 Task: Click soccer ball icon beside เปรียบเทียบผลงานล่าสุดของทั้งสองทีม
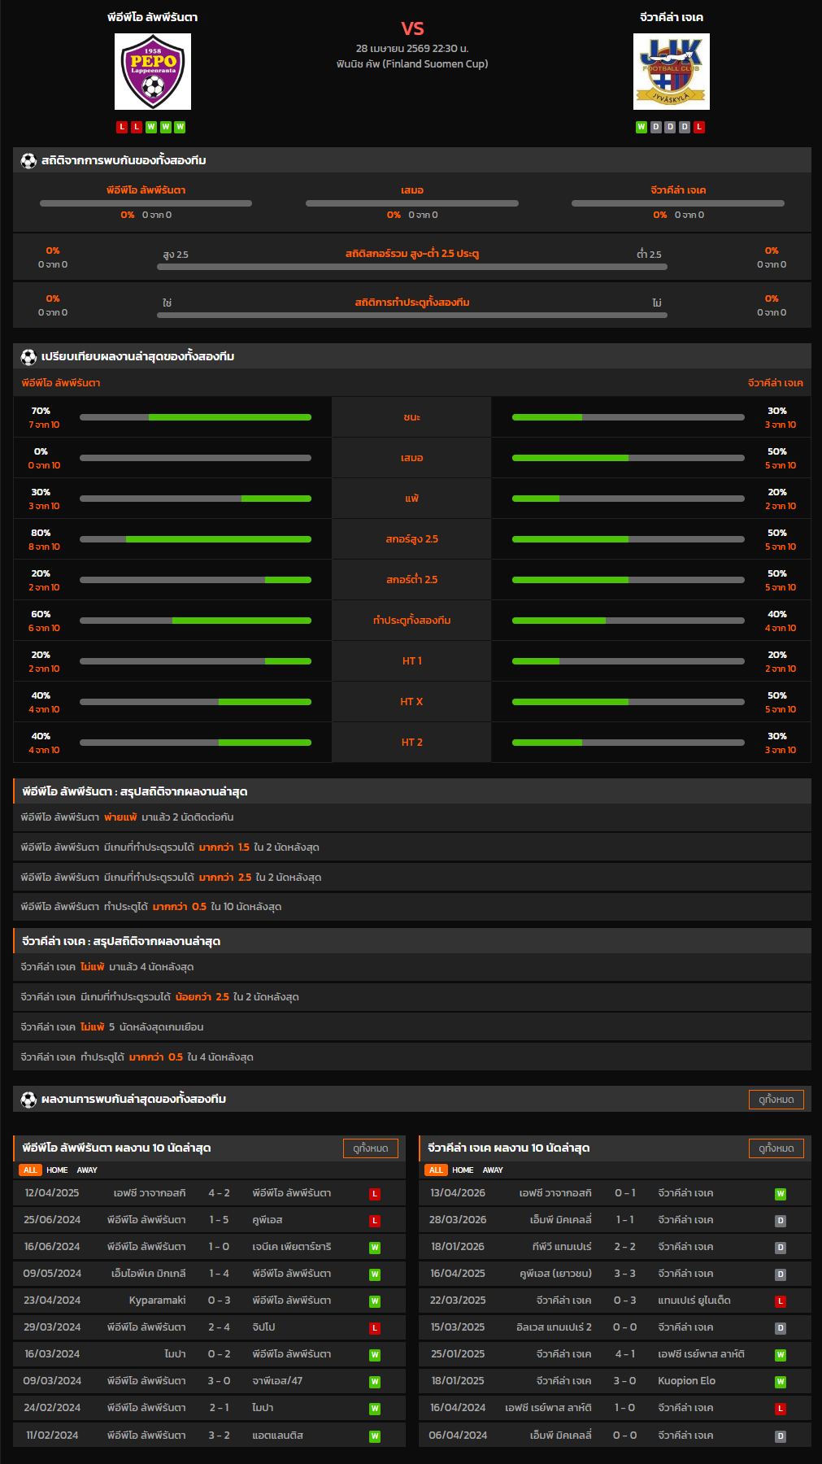coord(28,357)
